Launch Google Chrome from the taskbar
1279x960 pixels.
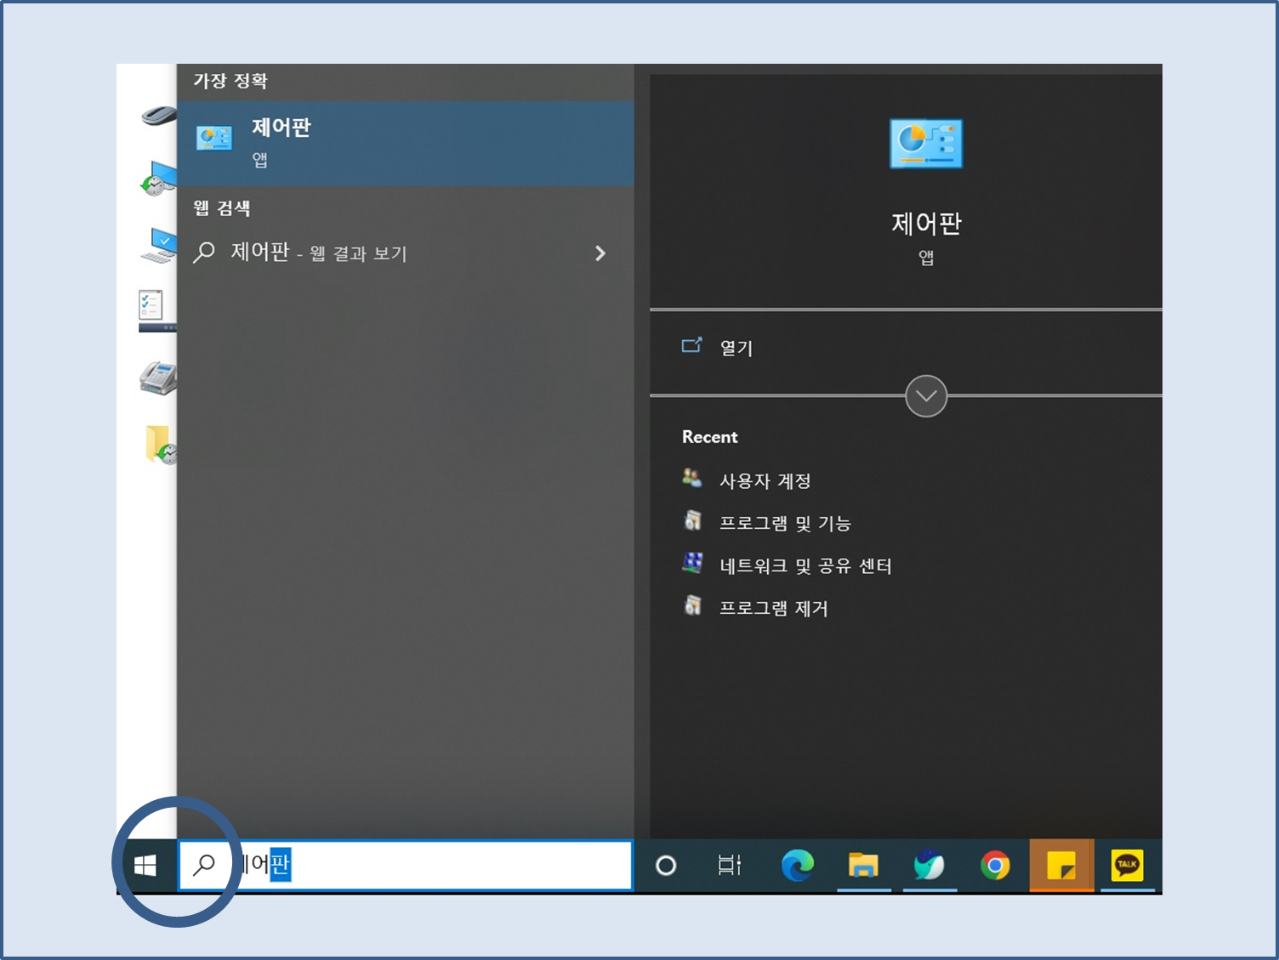click(x=995, y=866)
